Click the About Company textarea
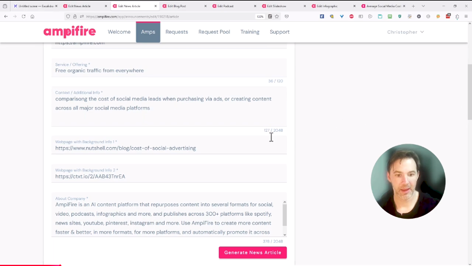The height and width of the screenshot is (266, 472). [x=169, y=215]
